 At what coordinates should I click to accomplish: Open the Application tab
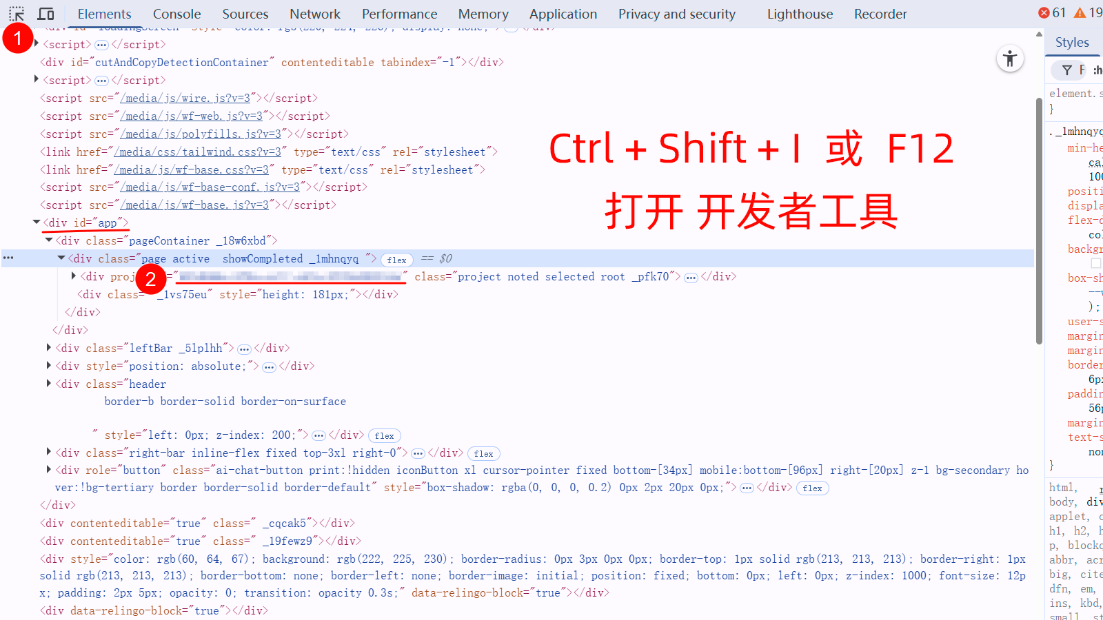tap(563, 14)
